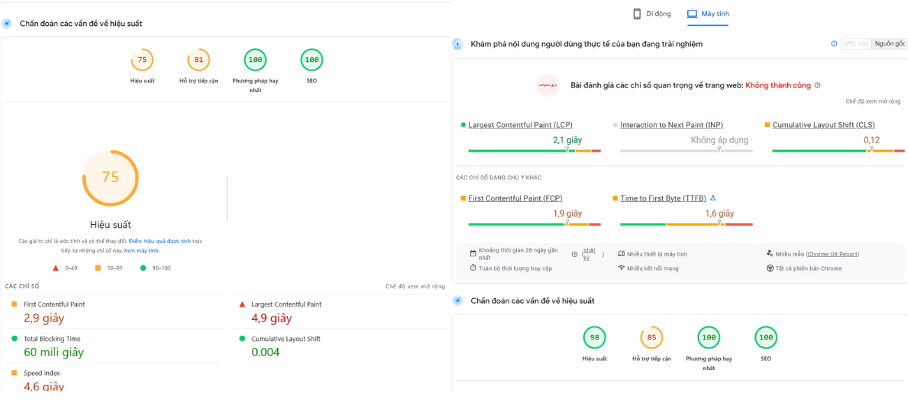
Task: Expand view via Chế độ xem mở rộng above Largest Contentful Paint (LCP)
Action: tap(873, 101)
